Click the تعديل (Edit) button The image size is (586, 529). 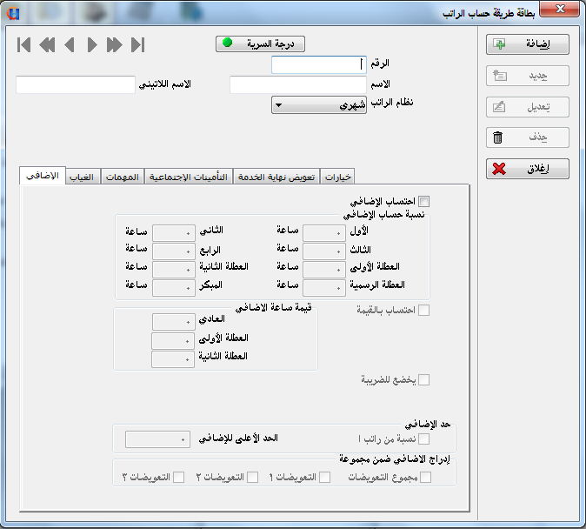coord(528,107)
